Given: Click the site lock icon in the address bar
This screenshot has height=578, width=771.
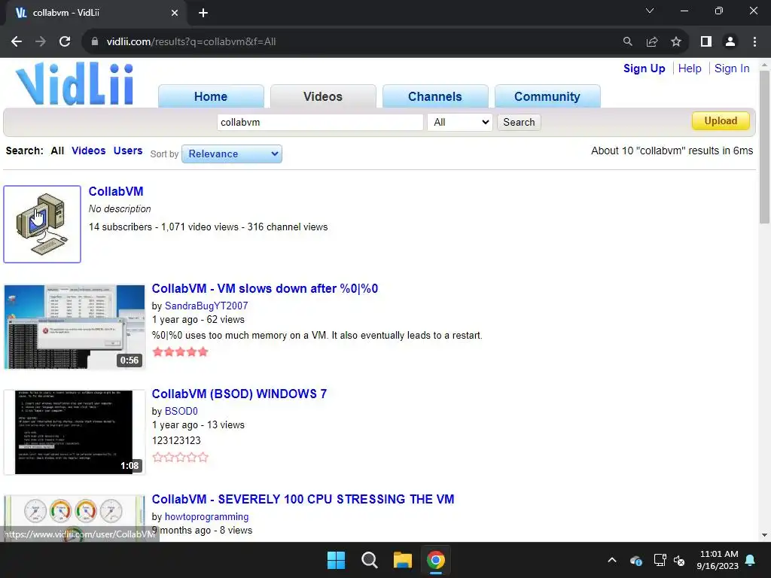Looking at the screenshot, I should (95, 42).
